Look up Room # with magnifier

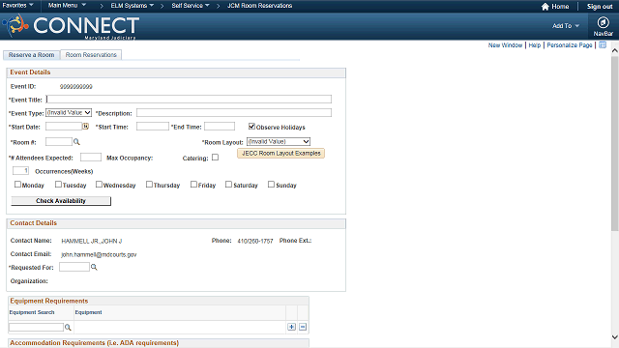[x=76, y=142]
